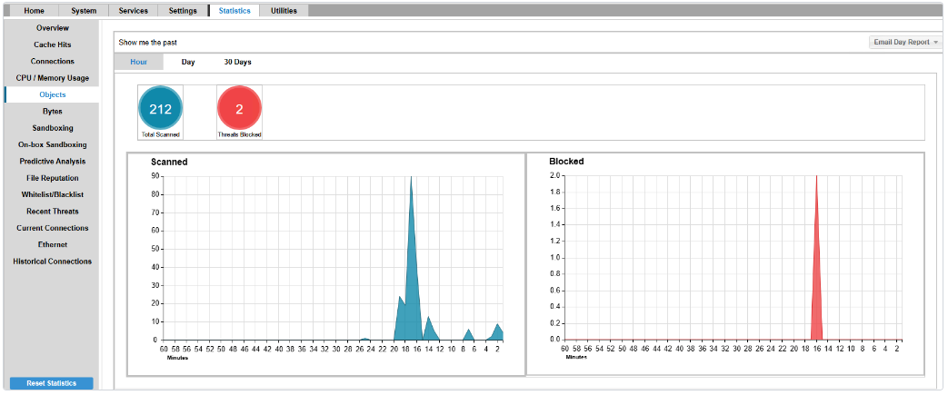Image resolution: width=948 pixels, height=395 pixels.
Task: Open the Email Day Report dropdown
Action: click(905, 43)
